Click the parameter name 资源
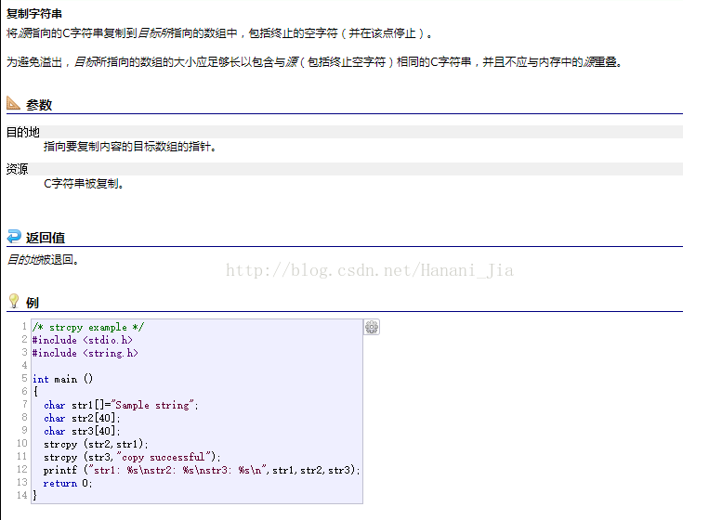This screenshot has width=722, height=520. (18, 169)
